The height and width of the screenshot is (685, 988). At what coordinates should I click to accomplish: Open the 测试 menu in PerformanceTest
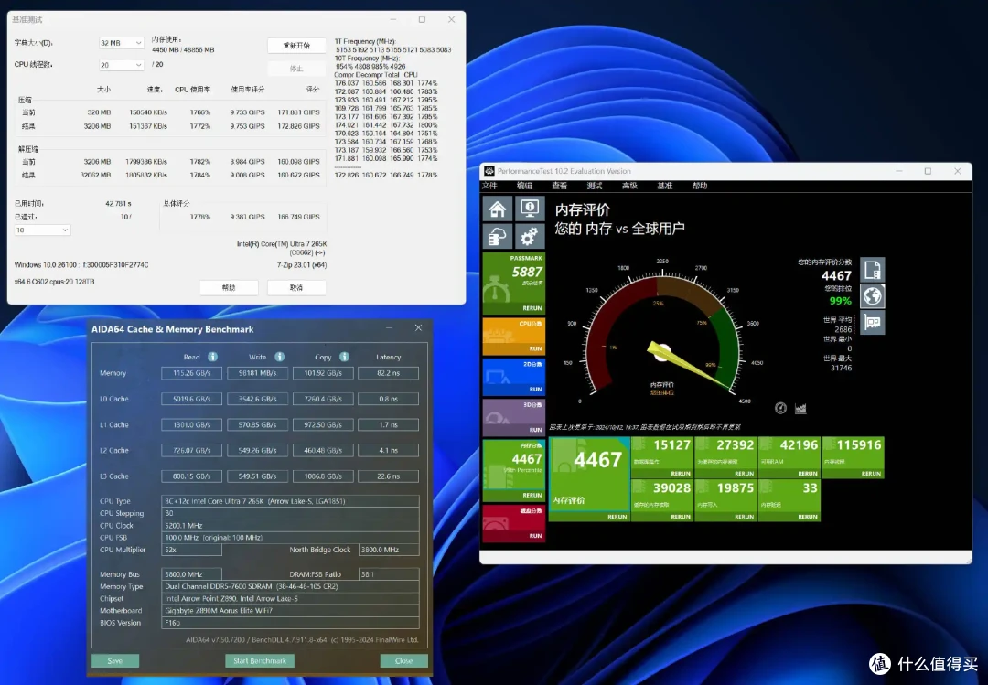pyautogui.click(x=595, y=186)
